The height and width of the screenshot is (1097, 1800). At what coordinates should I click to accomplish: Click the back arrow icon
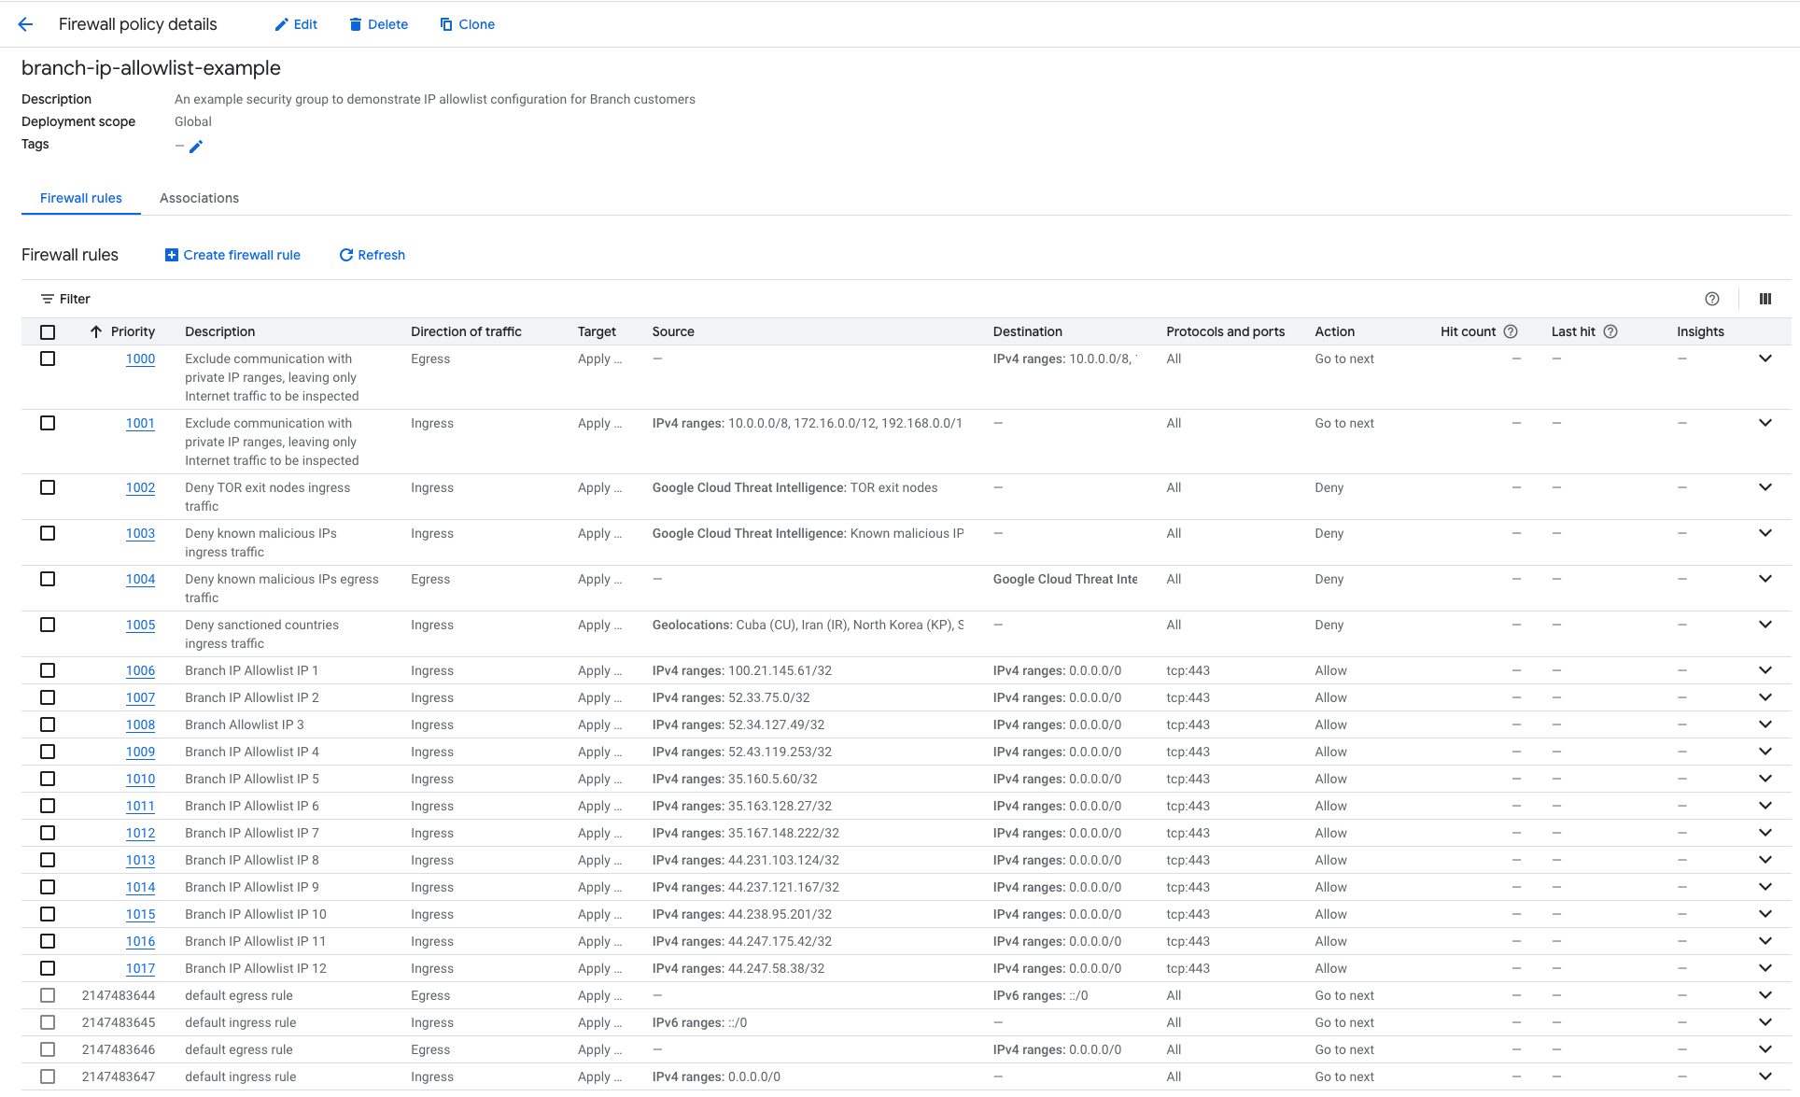click(x=25, y=24)
